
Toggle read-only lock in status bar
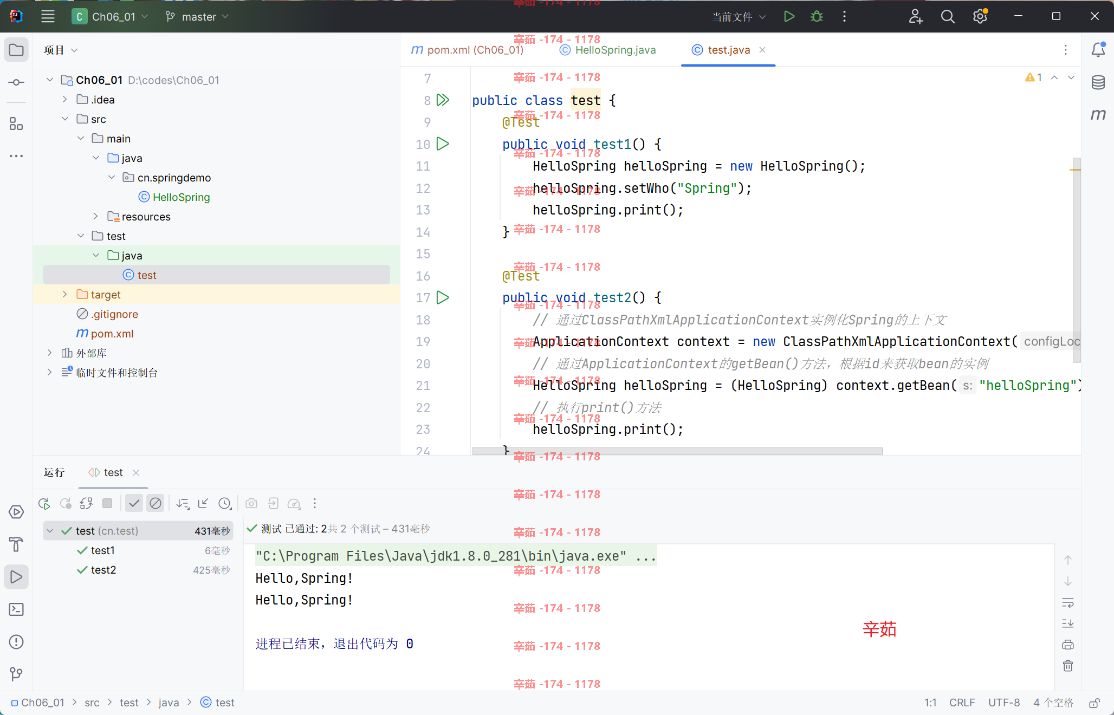(x=1094, y=703)
